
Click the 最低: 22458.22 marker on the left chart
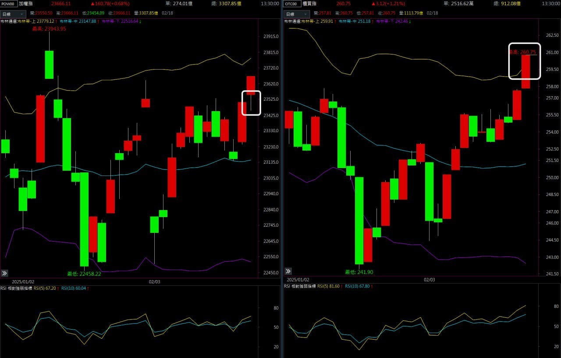(84, 274)
